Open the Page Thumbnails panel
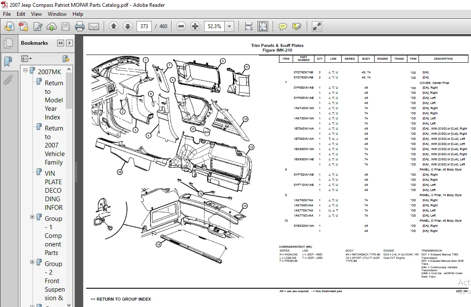Viewport: 471px width, 307px height. pos(9,43)
